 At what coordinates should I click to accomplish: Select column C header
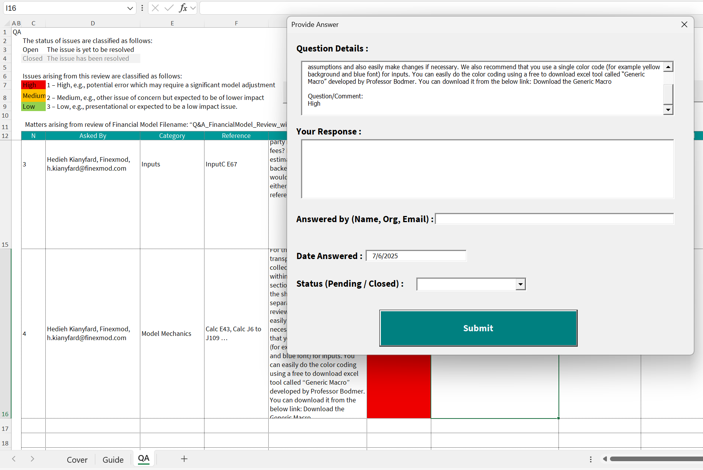click(33, 23)
